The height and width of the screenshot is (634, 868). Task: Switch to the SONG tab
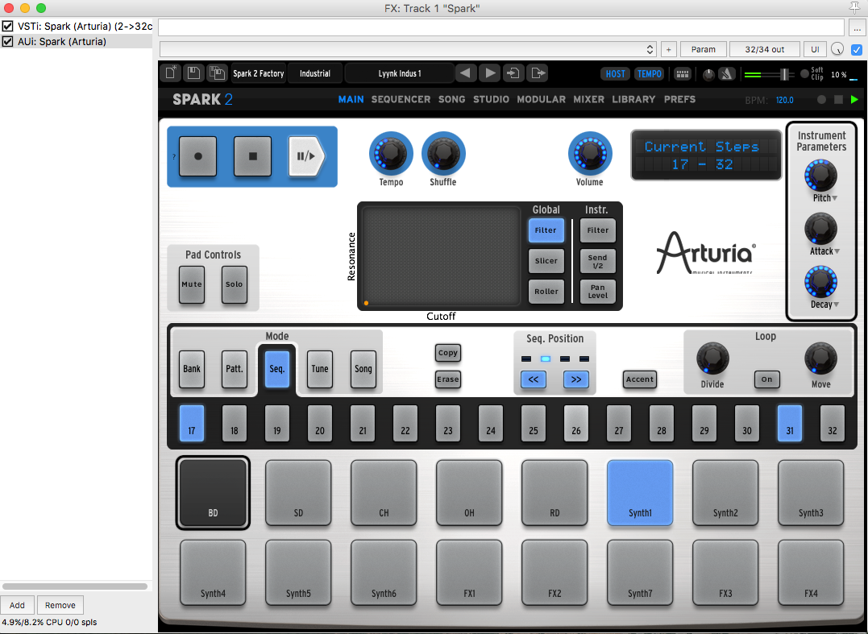451,100
